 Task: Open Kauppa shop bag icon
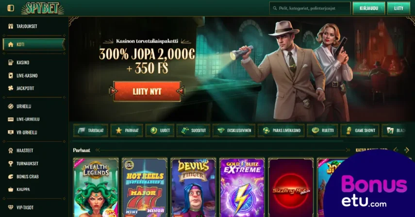[x=11, y=189]
